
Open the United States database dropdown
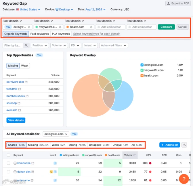click(30, 10)
